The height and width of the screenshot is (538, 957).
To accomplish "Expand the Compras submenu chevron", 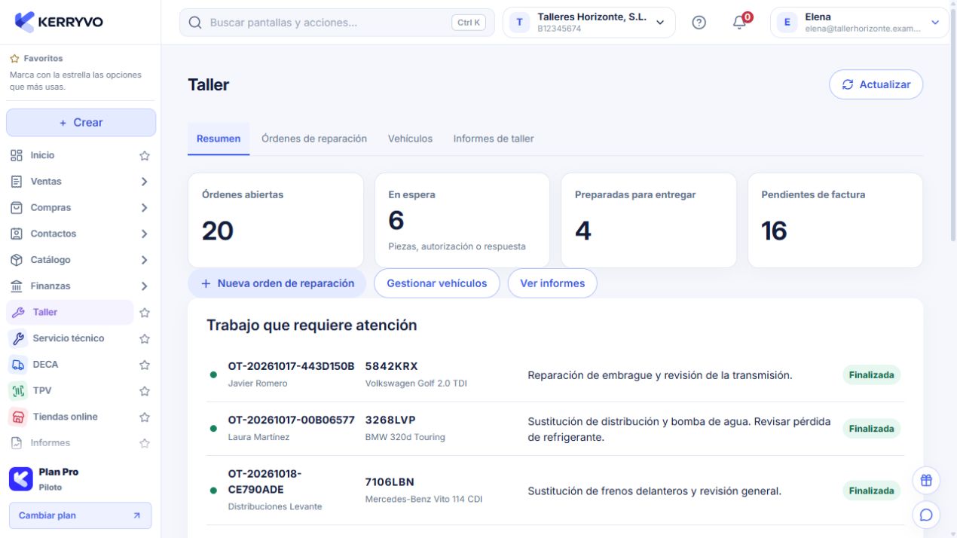I will click(144, 208).
